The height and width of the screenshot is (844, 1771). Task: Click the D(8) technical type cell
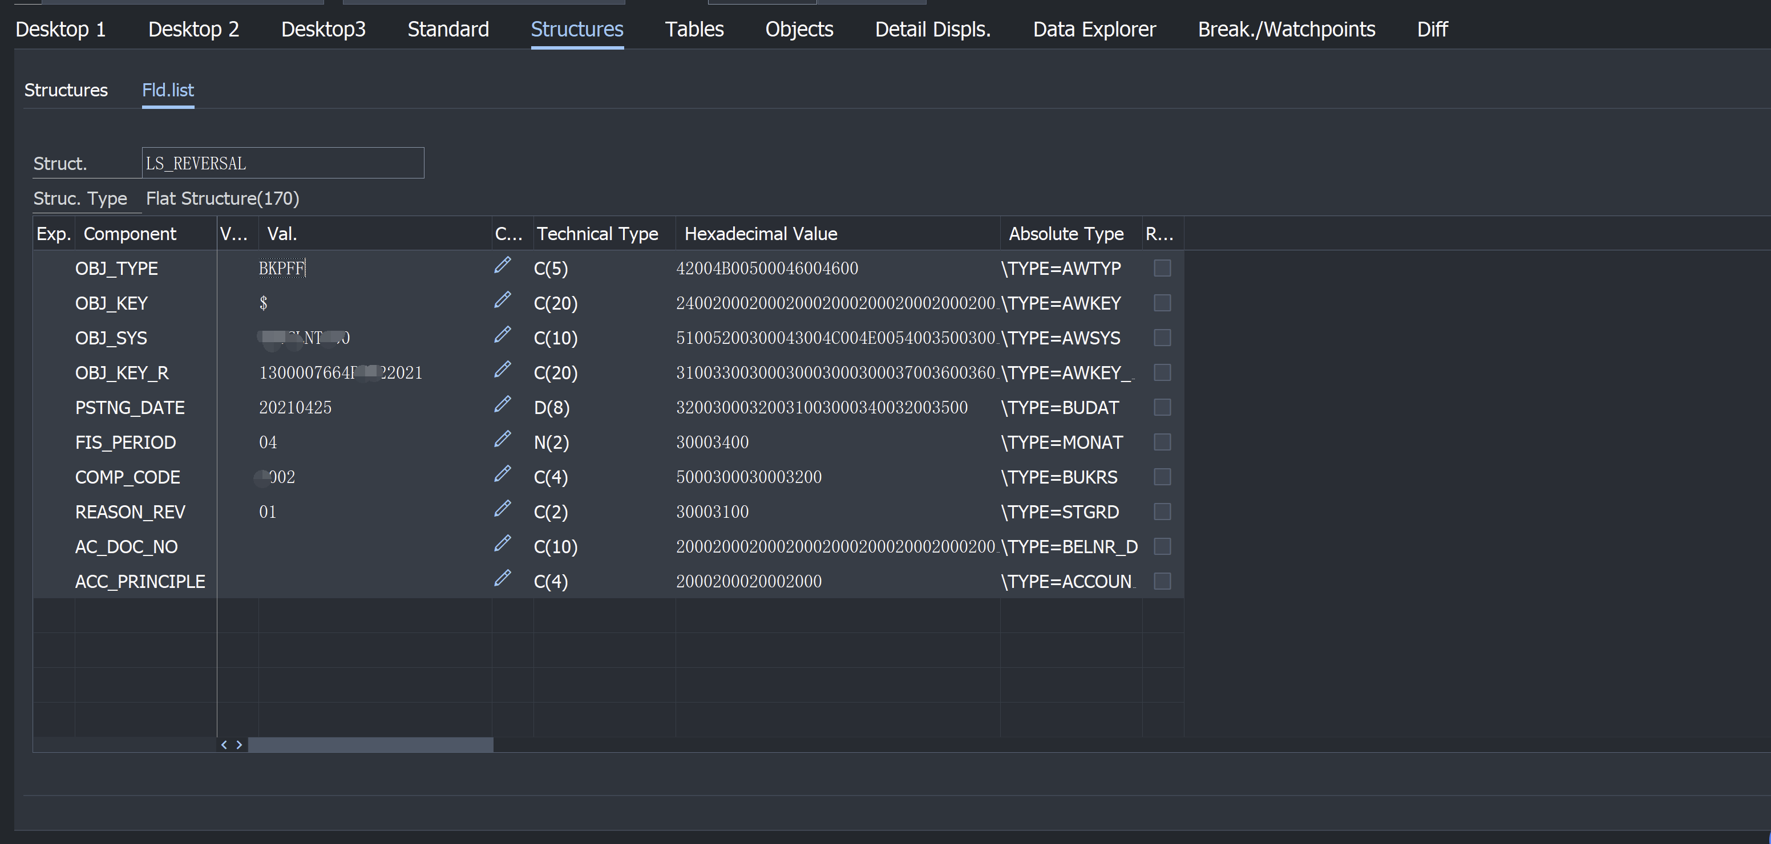551,408
